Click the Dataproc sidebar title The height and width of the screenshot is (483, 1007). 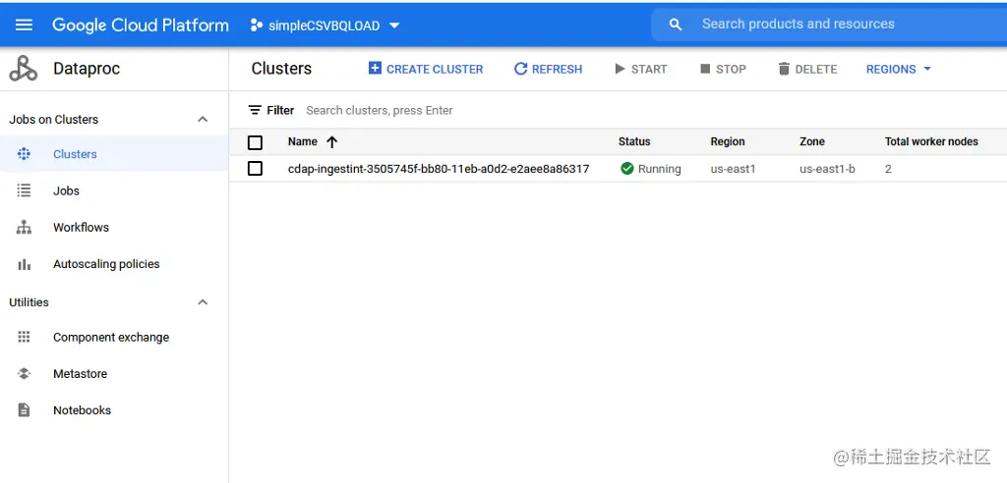[x=87, y=69]
